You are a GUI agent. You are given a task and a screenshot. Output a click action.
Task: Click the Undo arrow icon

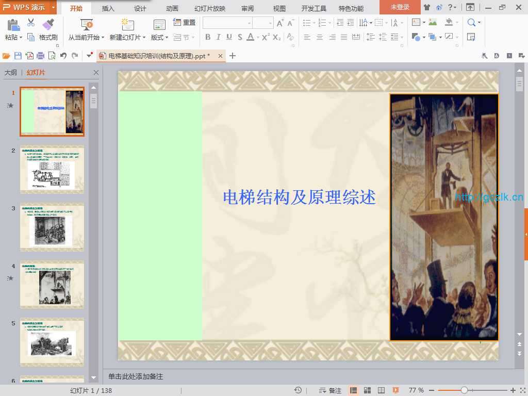point(63,56)
